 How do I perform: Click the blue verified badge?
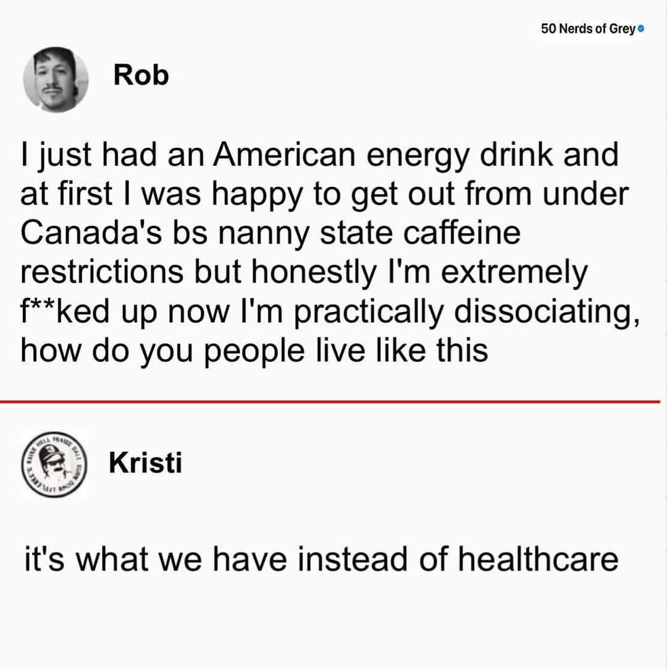[x=642, y=29]
